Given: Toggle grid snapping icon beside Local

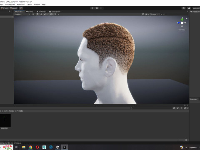Looking at the screenshot, I should [21, 8].
